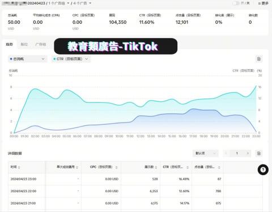Click clicks cell 788 in 22:00 row
The width and height of the screenshot is (272, 212).
pyautogui.click(x=218, y=191)
